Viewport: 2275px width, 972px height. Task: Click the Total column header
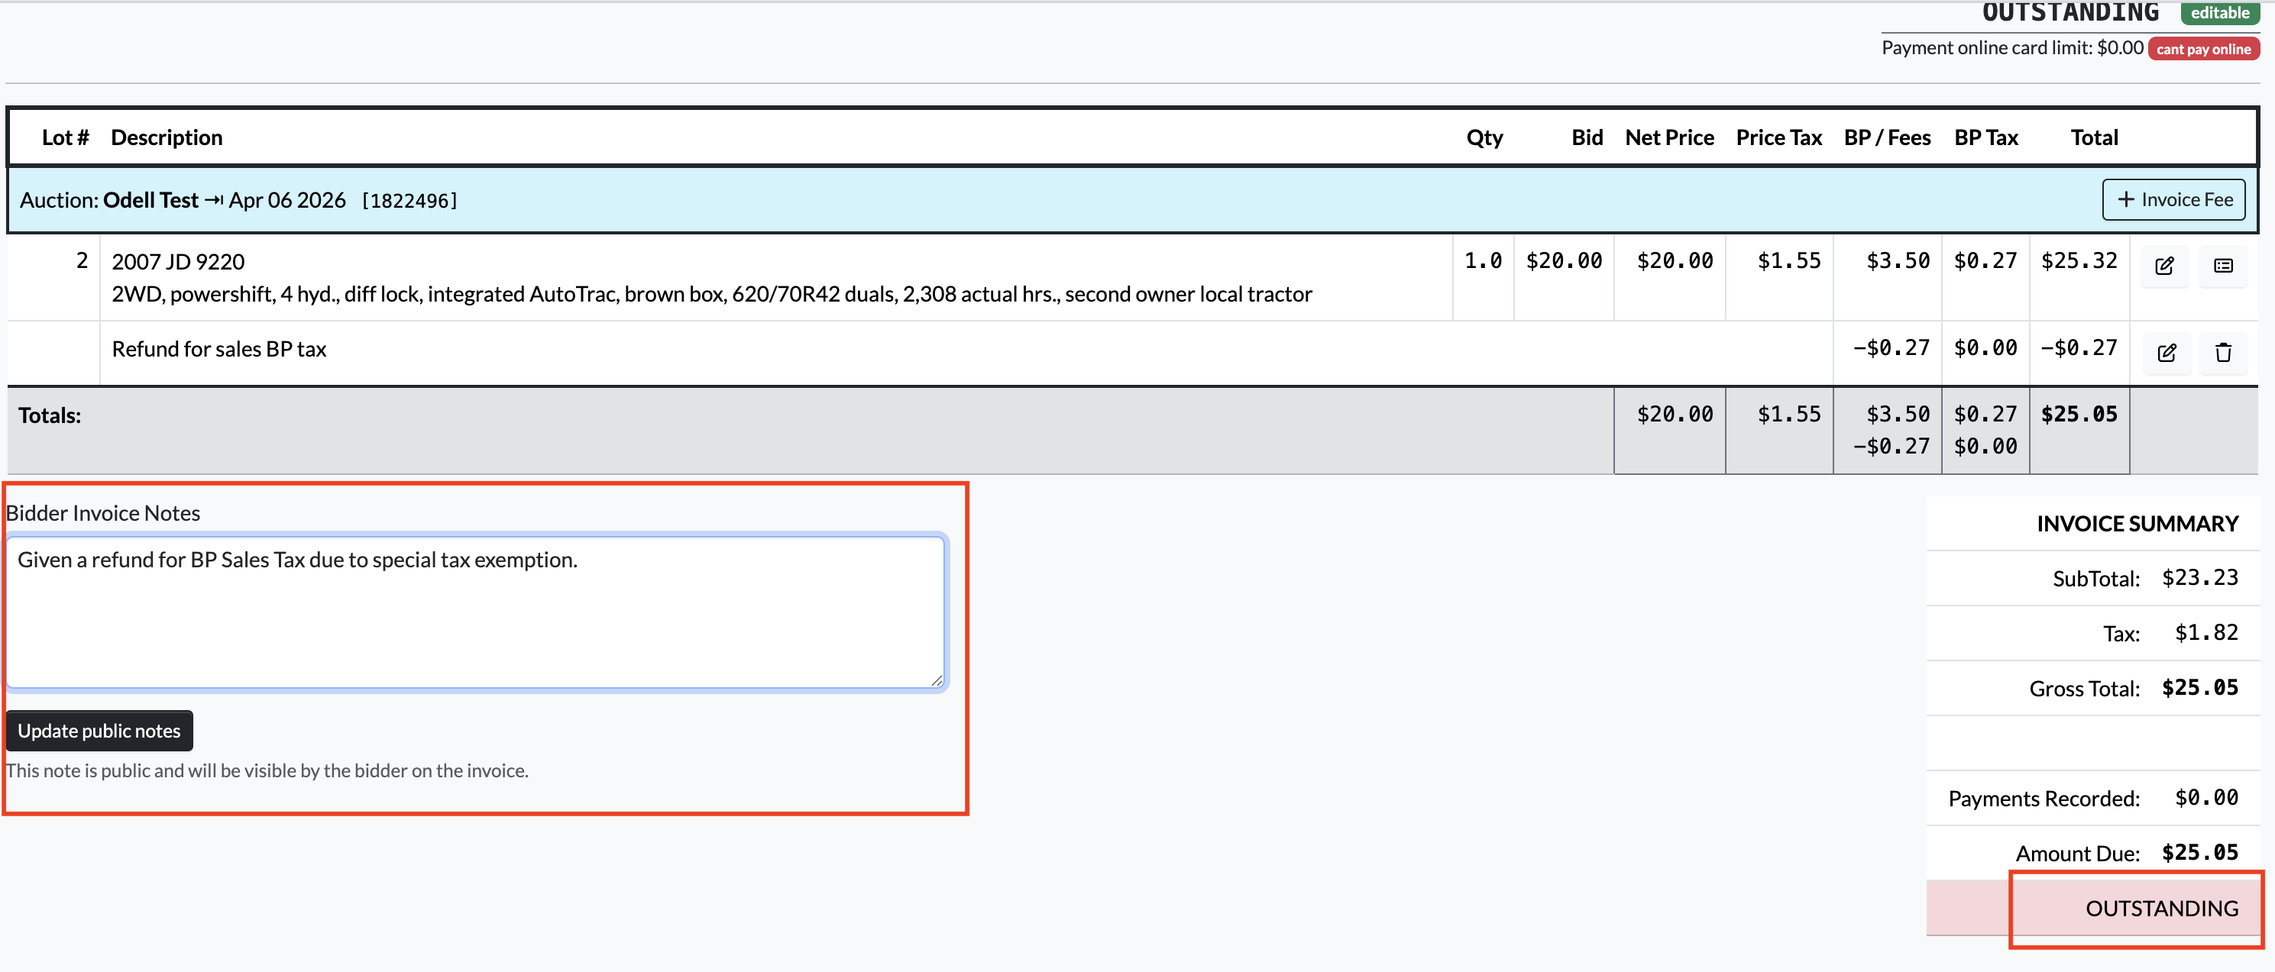[2094, 137]
